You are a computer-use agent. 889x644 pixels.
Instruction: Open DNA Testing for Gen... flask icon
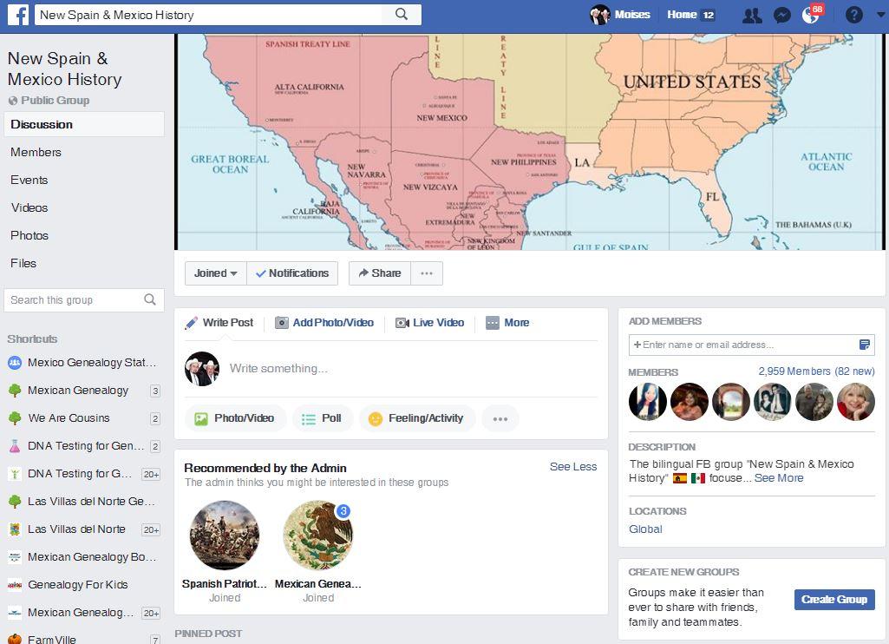point(15,446)
